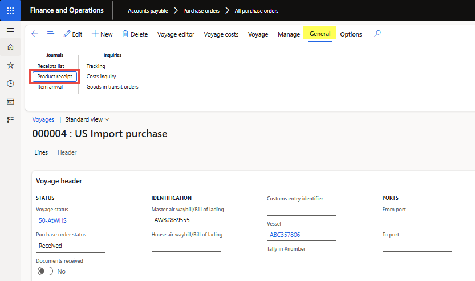475x281 pixels.
Task: Open the Voyage action pane tab
Action: coord(258,34)
